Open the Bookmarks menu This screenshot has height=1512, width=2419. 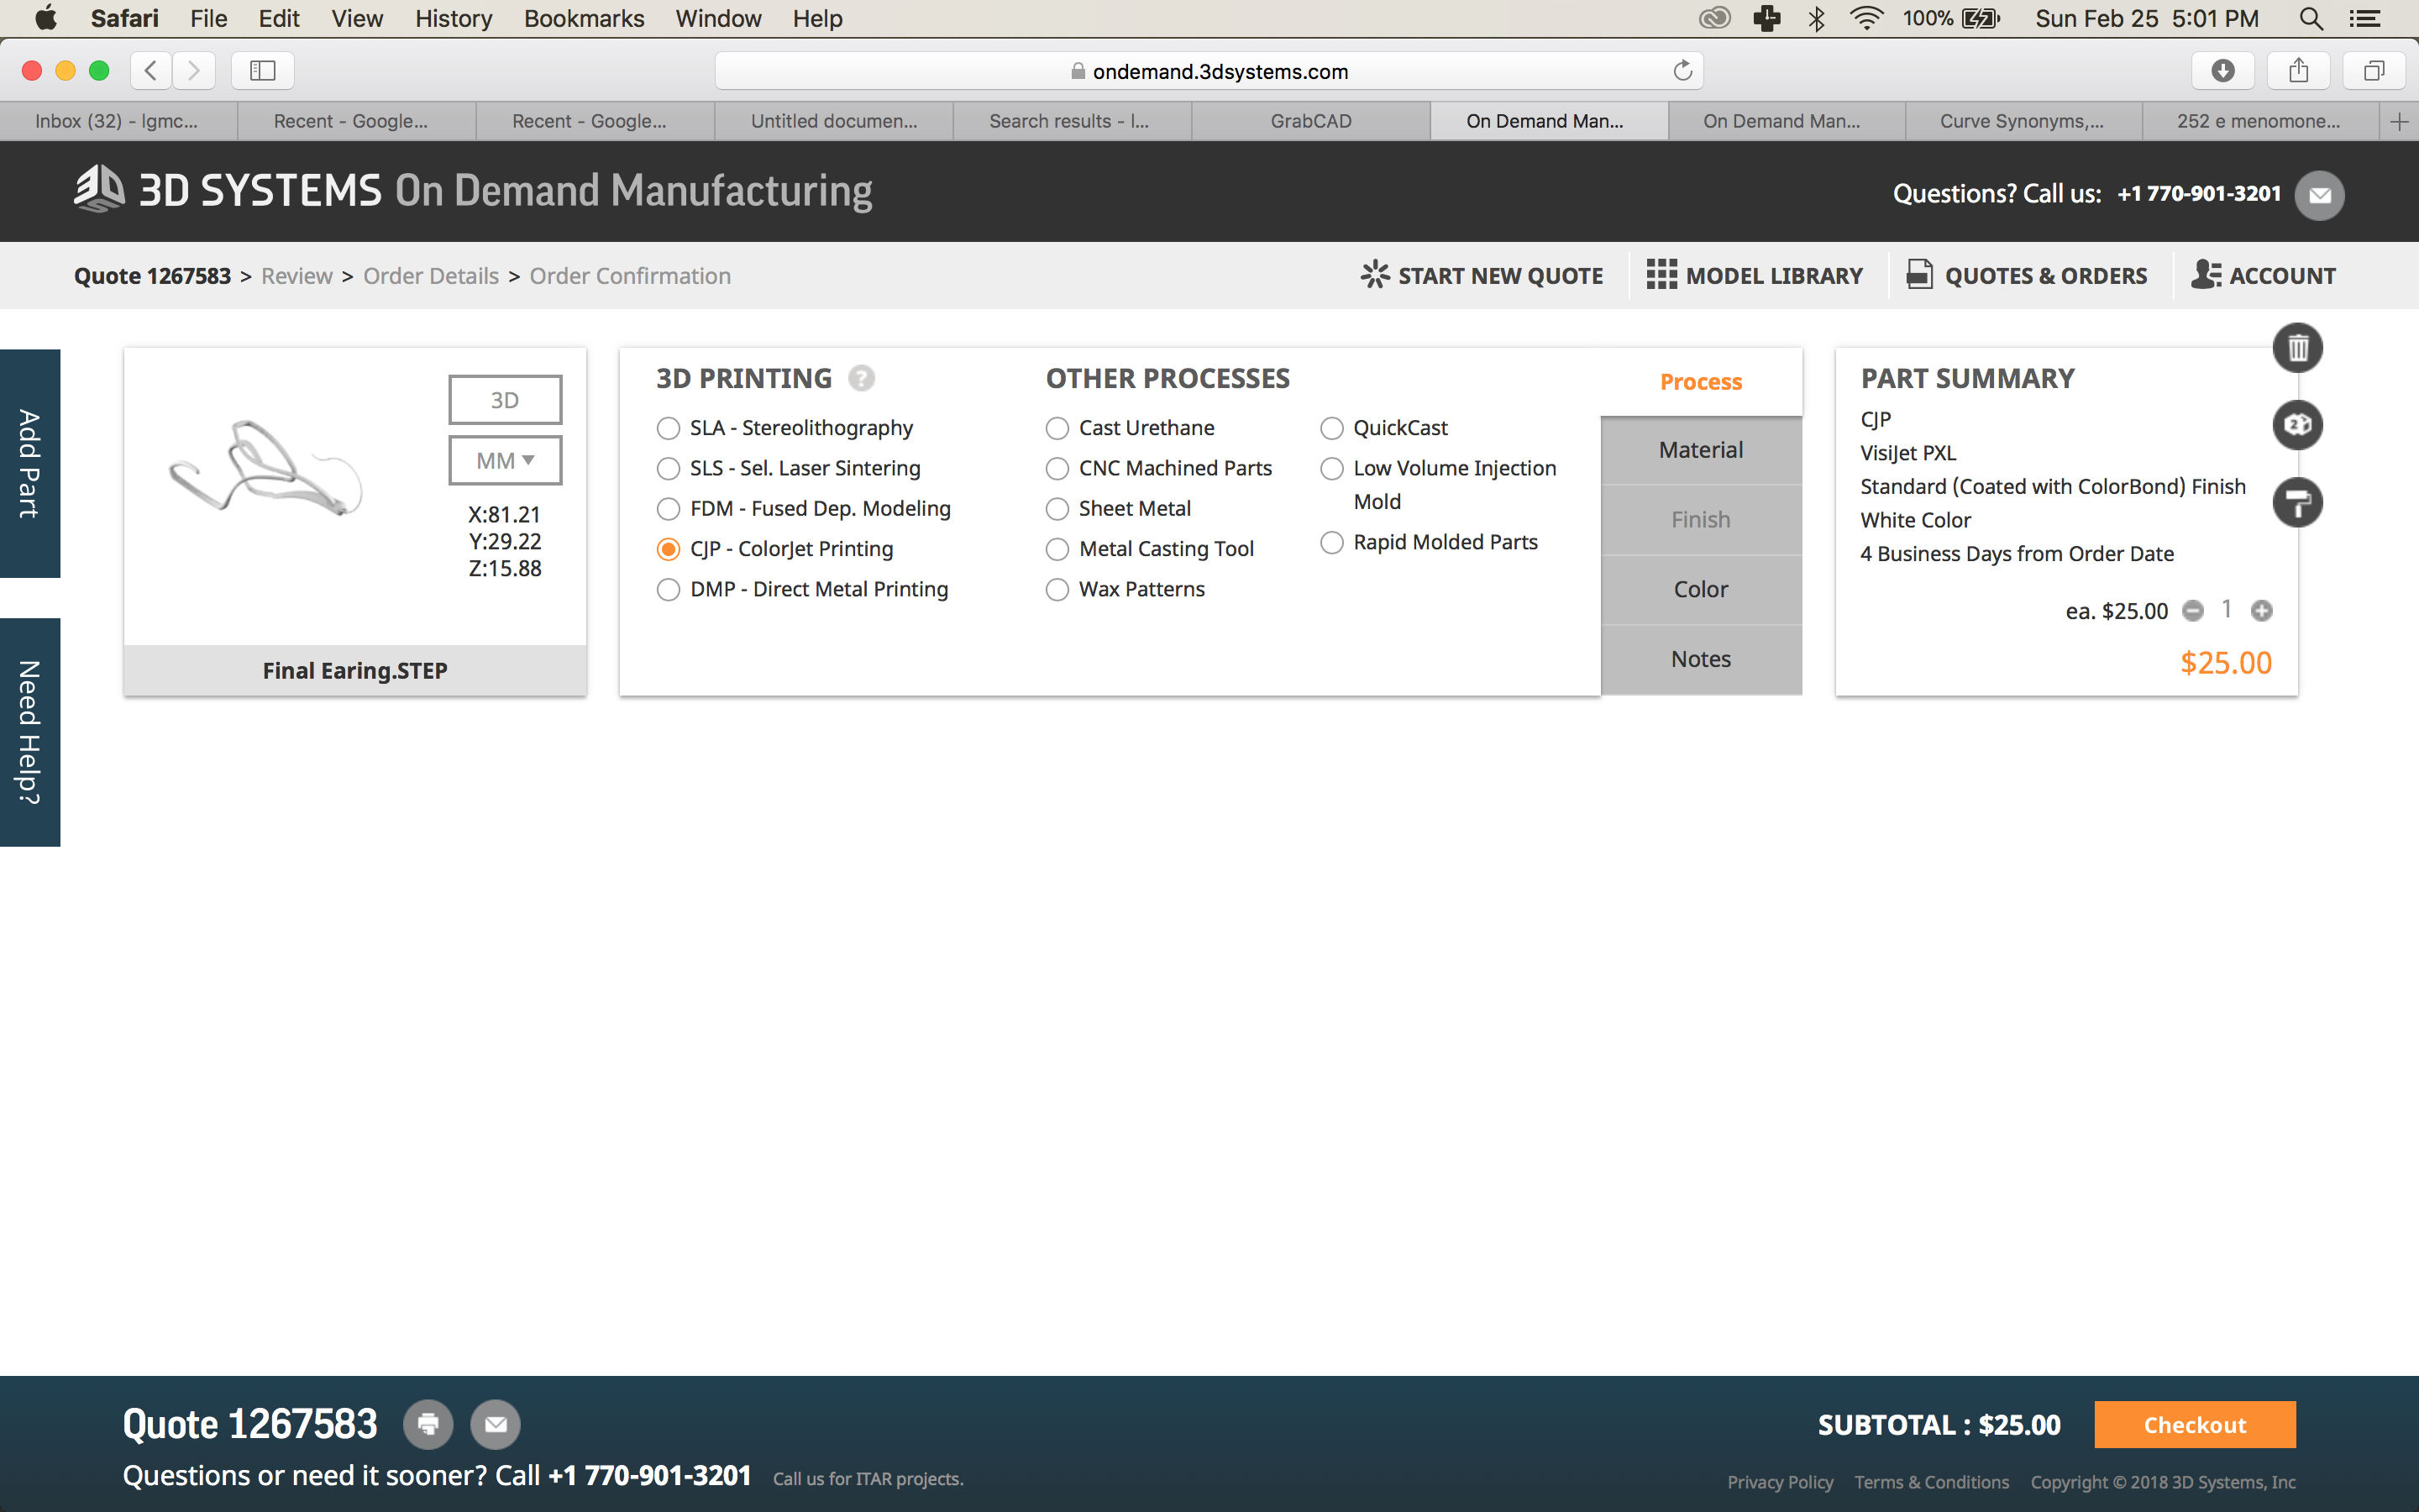[x=584, y=18]
